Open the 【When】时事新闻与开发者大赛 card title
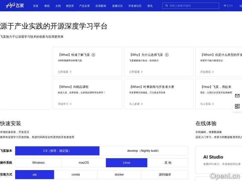The width and height of the screenshot is (242, 181). 152,87
